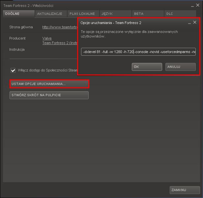
Task: Switch to the DLC tab
Action: pos(180,14)
